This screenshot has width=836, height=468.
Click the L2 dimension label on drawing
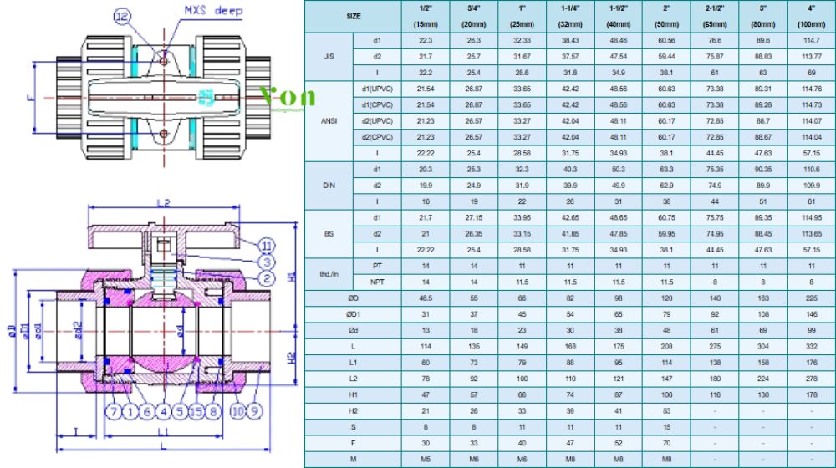(163, 203)
